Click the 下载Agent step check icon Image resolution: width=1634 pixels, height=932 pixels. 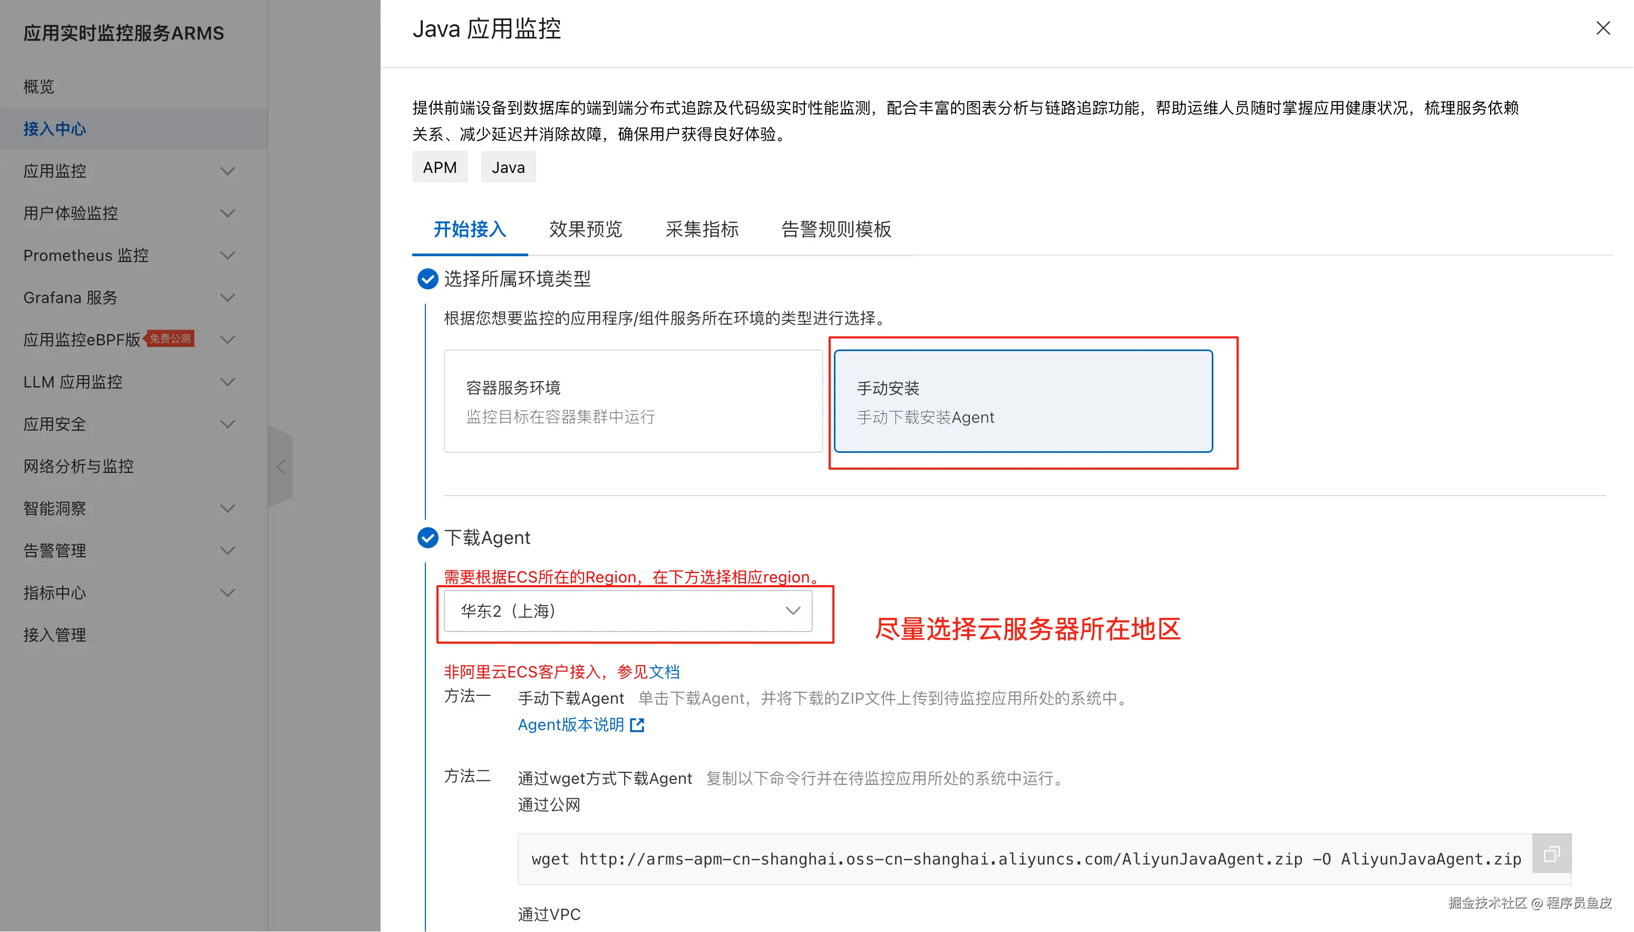click(x=427, y=538)
